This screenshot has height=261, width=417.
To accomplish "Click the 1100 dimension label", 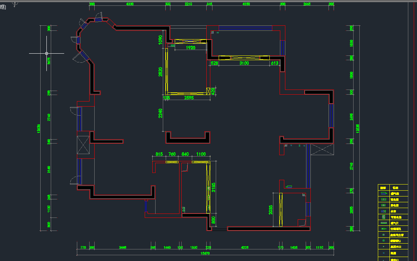I will pyautogui.click(x=201, y=154).
